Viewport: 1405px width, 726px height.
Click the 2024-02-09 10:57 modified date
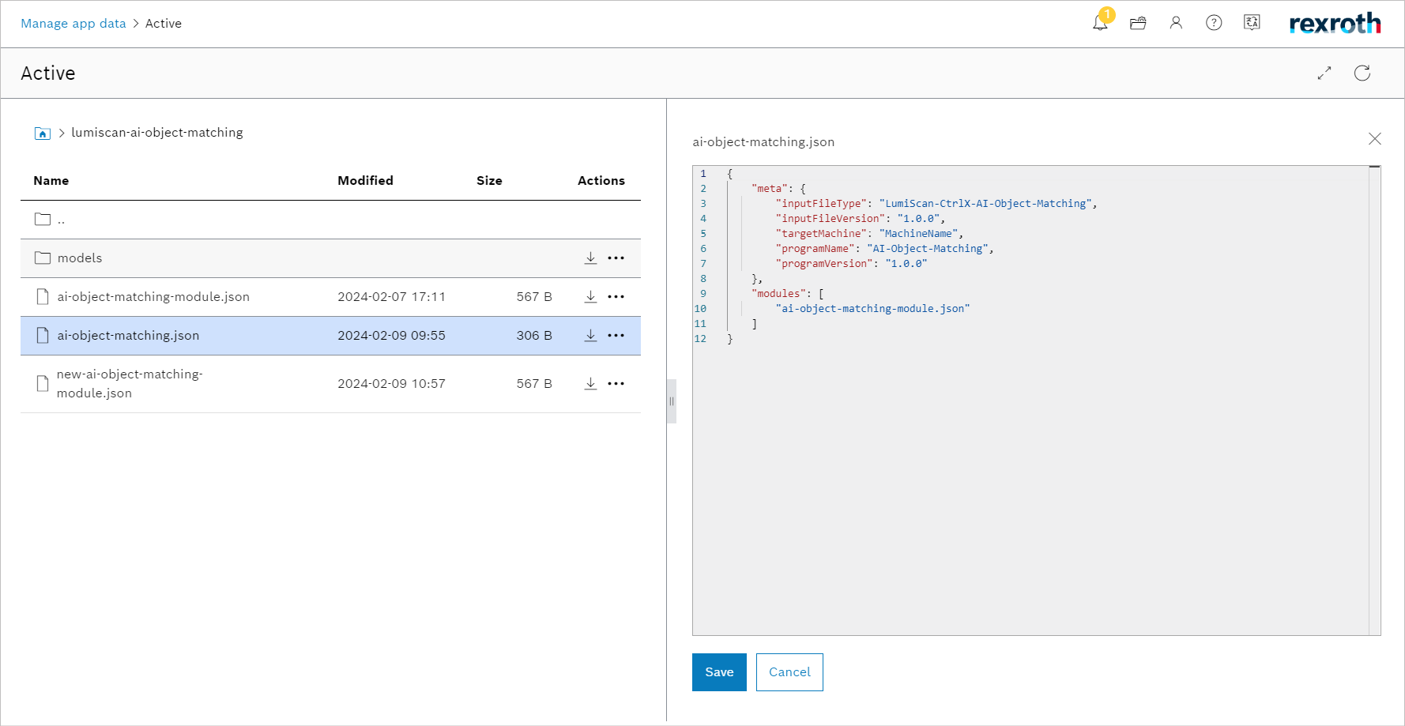pos(391,384)
